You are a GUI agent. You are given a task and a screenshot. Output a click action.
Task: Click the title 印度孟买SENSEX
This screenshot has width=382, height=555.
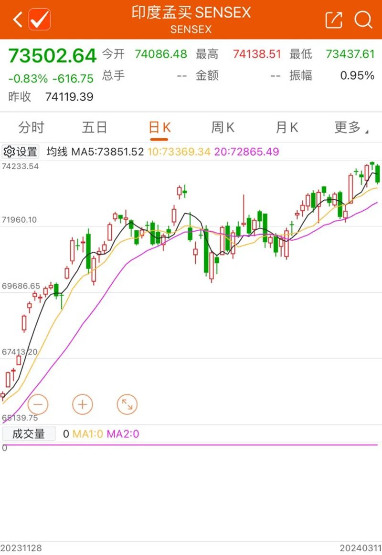191,13
